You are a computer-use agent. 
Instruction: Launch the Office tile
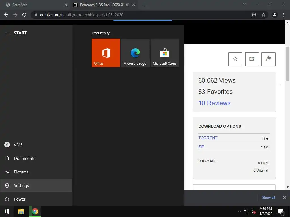[106, 53]
